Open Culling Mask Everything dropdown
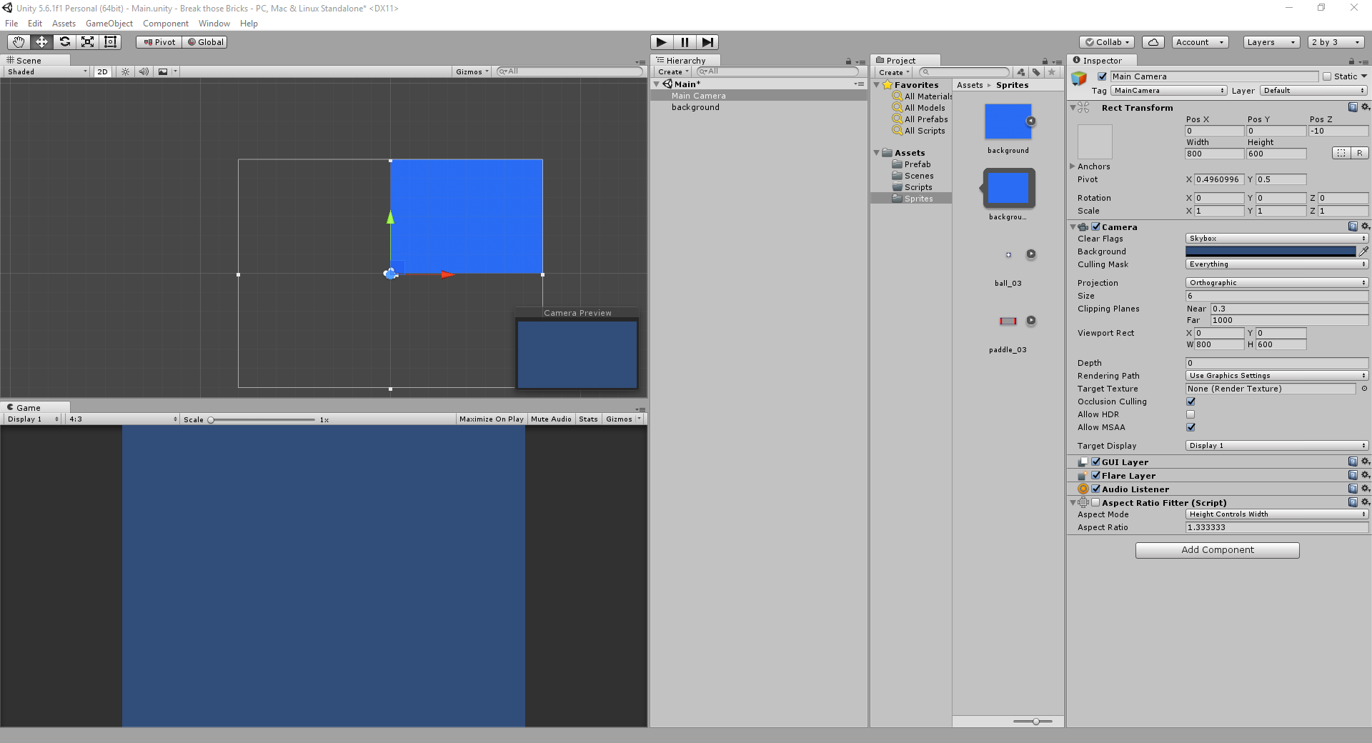 tap(1277, 264)
